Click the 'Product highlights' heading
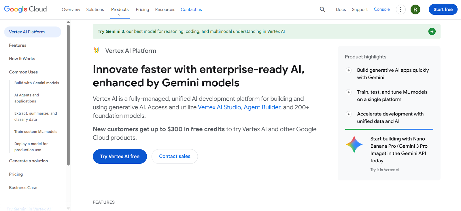 pyautogui.click(x=366, y=57)
